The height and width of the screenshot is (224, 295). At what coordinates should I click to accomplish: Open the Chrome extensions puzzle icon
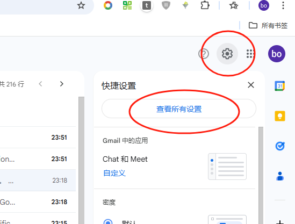(205, 5)
